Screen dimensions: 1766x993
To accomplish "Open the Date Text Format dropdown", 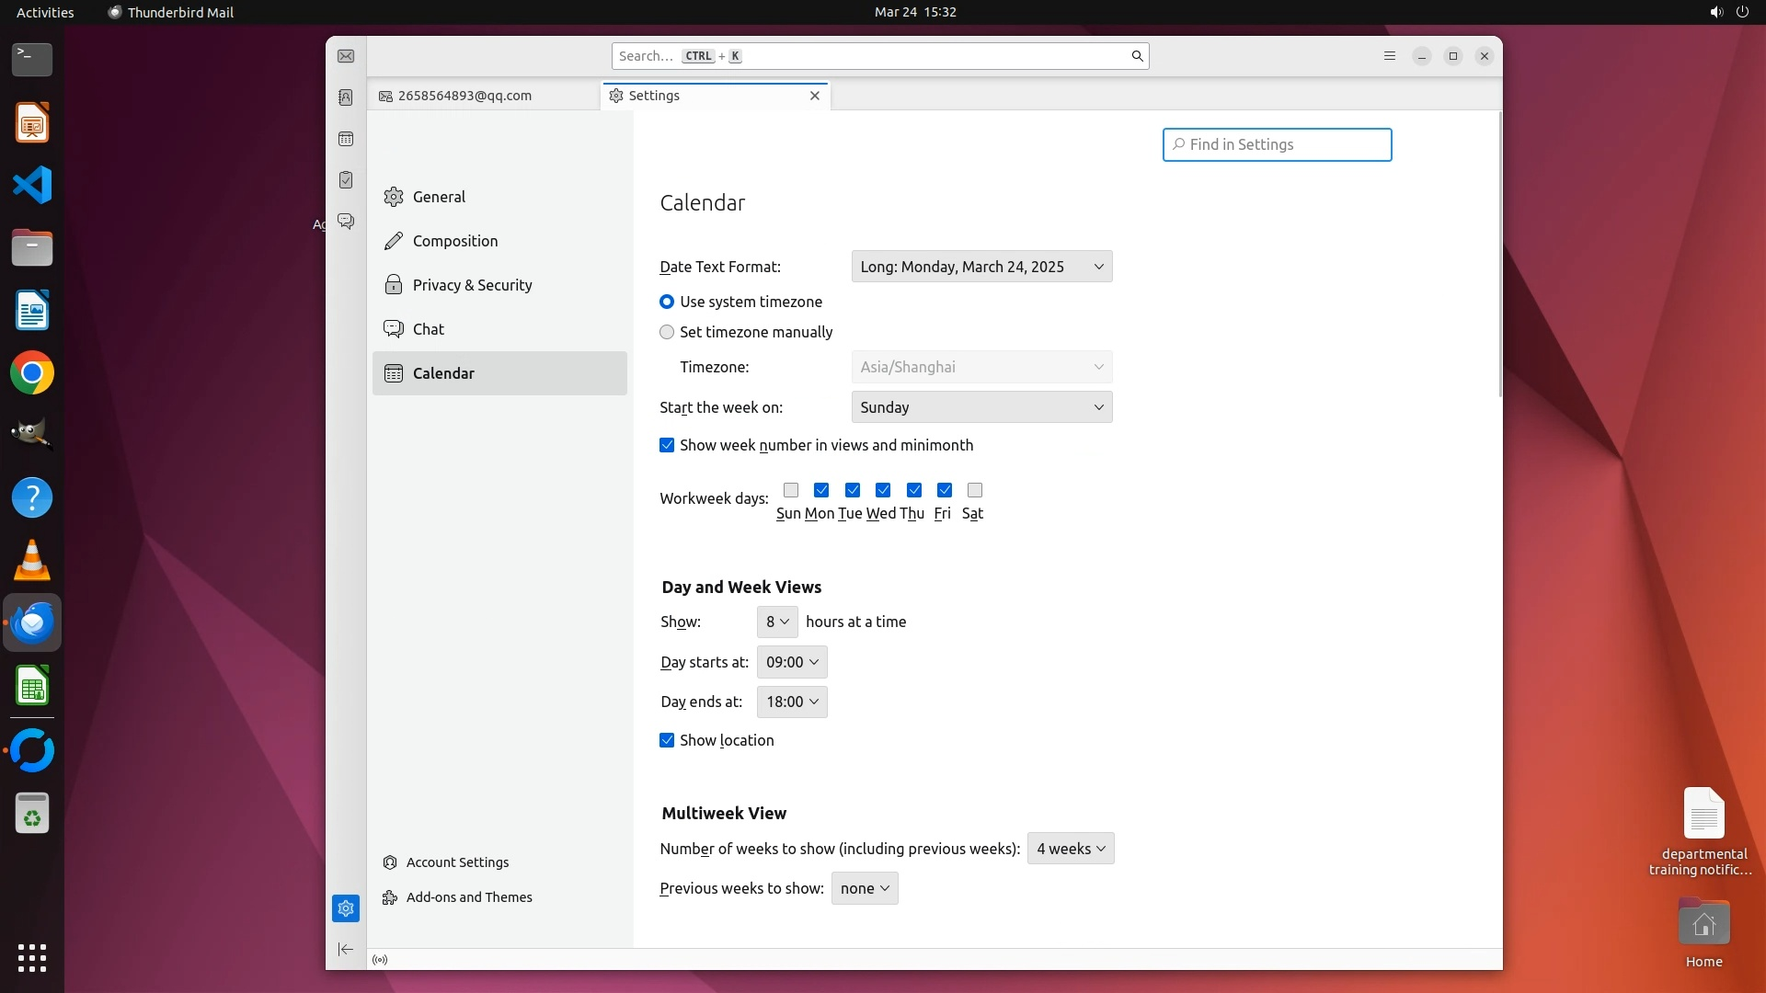I will [981, 267].
